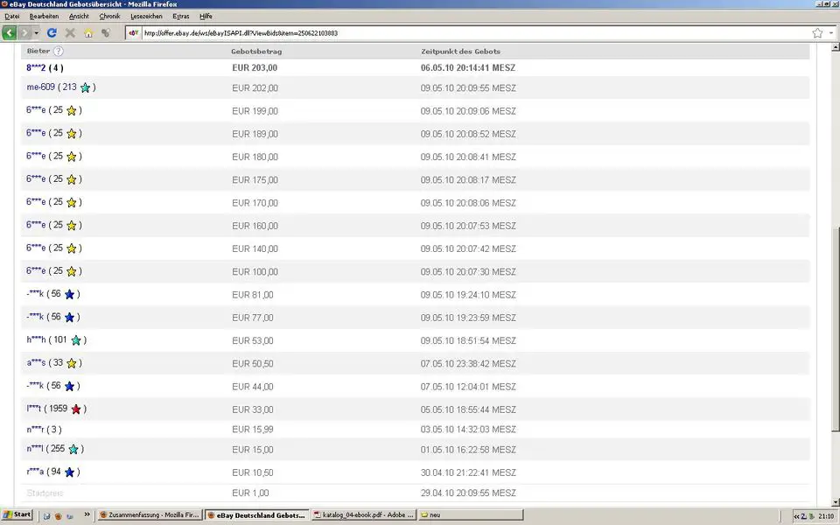840x525 pixels.
Task: Click the red star next to l***t
Action: [x=76, y=409]
